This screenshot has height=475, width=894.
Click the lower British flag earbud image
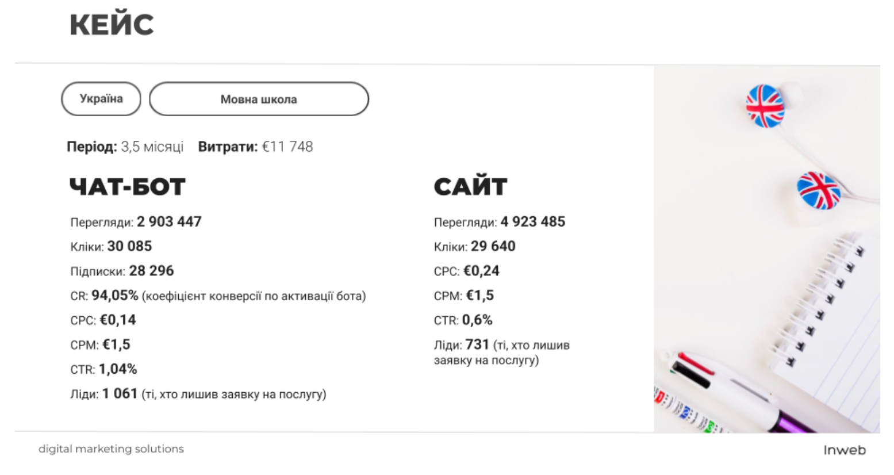819,190
